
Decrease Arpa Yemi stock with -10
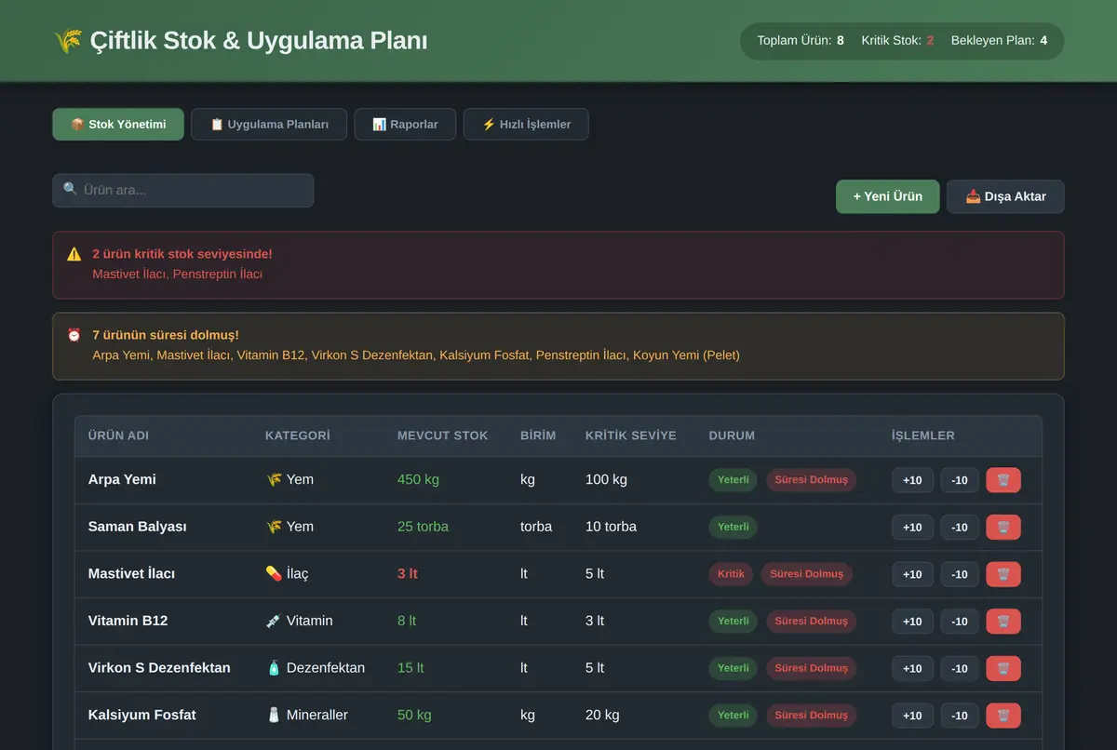tap(960, 480)
